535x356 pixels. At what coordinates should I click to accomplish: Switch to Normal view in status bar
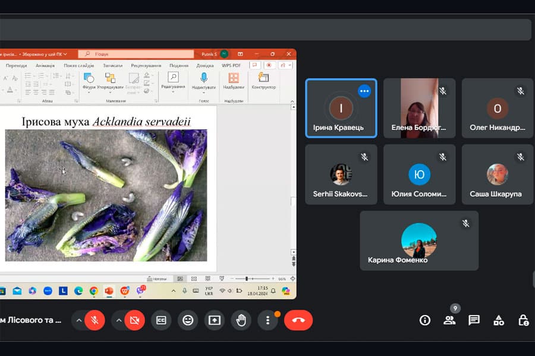pos(180,279)
